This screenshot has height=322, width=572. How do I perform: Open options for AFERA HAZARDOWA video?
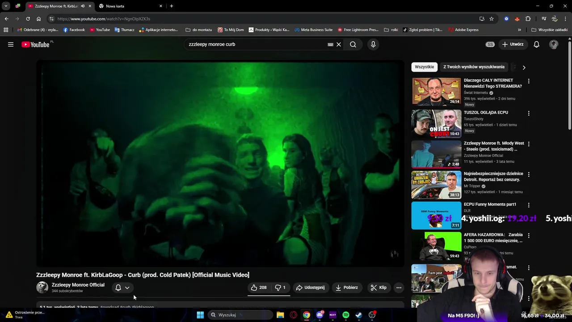coord(529,236)
